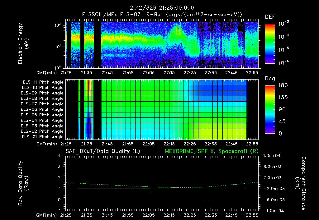This screenshot has width=319, height=220.
Task: Click the 1.0e+04 tick on the distance axis
Action: tap(272, 156)
